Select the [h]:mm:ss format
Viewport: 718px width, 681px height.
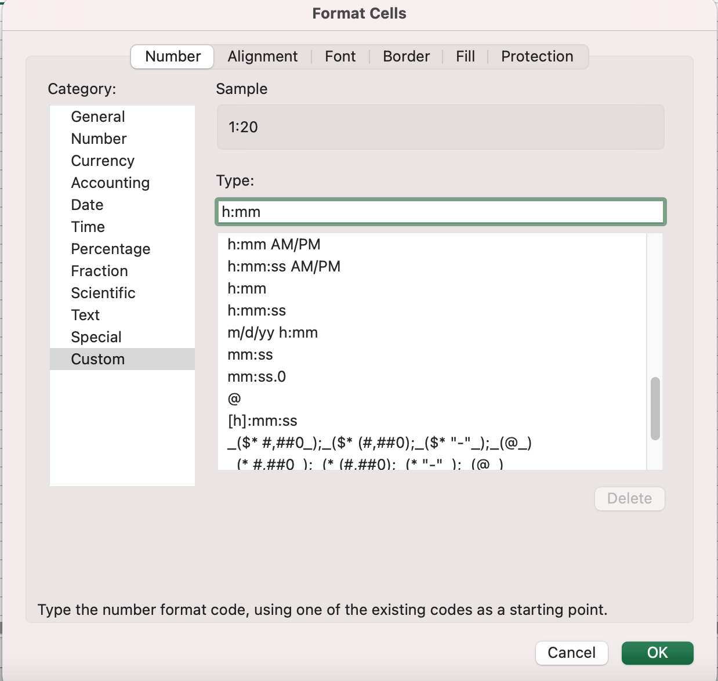[x=432, y=421]
